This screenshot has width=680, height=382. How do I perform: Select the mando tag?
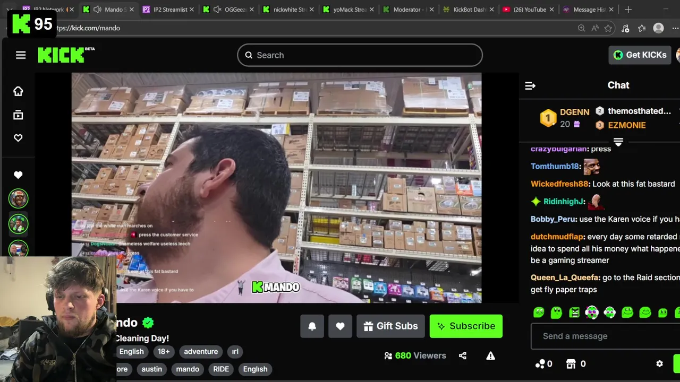pos(188,369)
